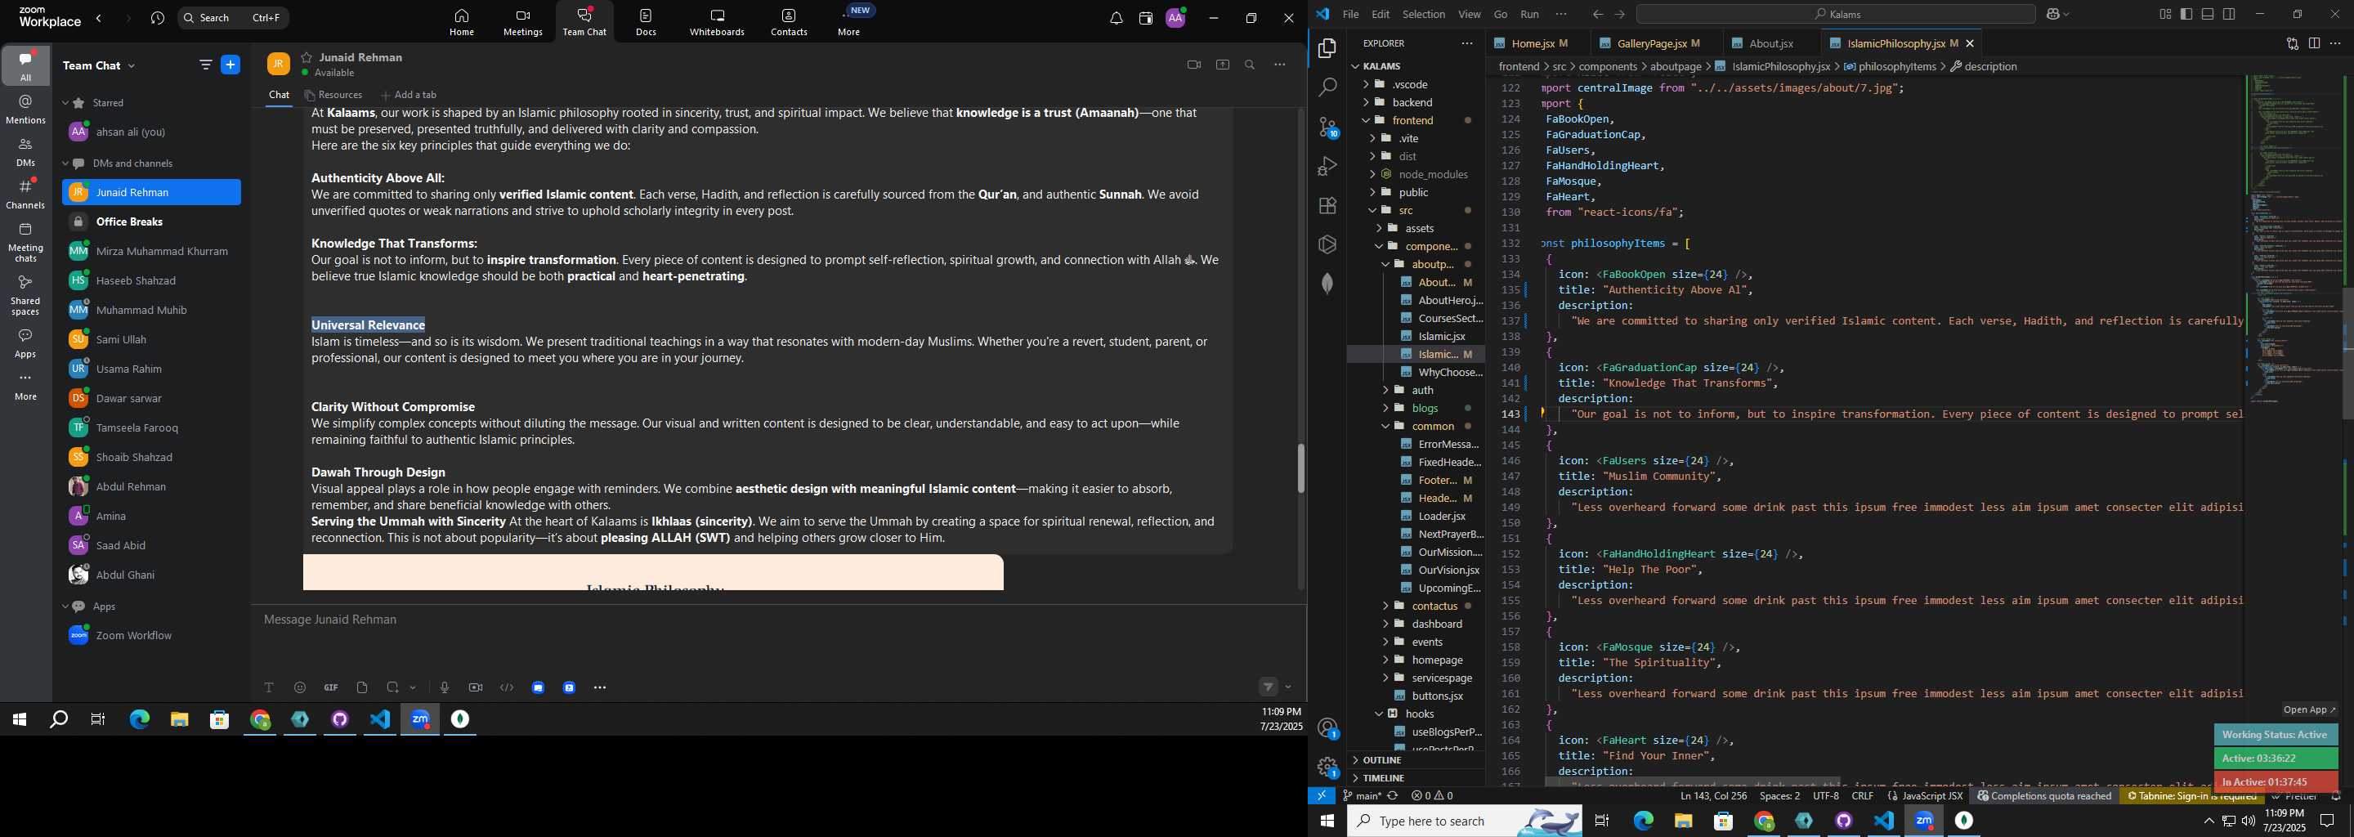
Task: Star Junaid Rehman chat
Action: (307, 57)
